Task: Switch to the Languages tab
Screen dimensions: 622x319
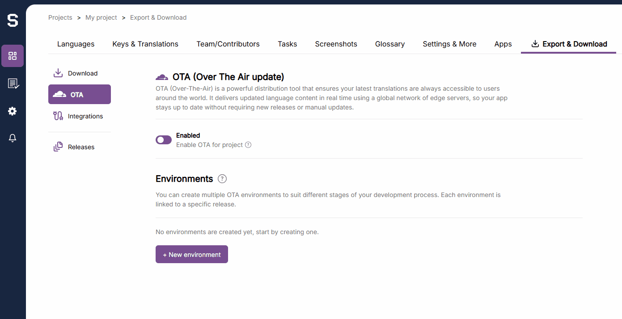Action: tap(76, 44)
